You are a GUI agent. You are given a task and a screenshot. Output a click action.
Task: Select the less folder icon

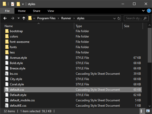[7, 52]
